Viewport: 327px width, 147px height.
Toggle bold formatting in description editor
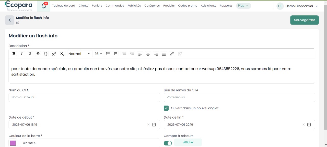pos(14,54)
